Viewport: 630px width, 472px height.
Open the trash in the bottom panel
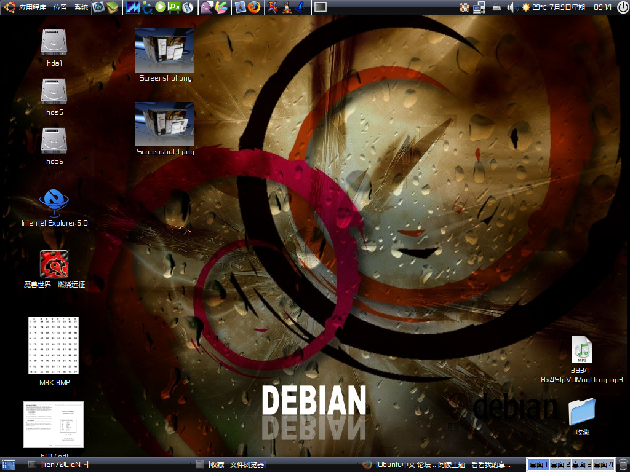623,465
